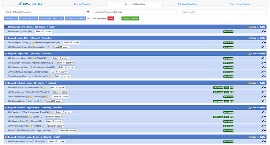Click for table on England League Two header
Screen dimensions: 270x145
click(256, 54)
